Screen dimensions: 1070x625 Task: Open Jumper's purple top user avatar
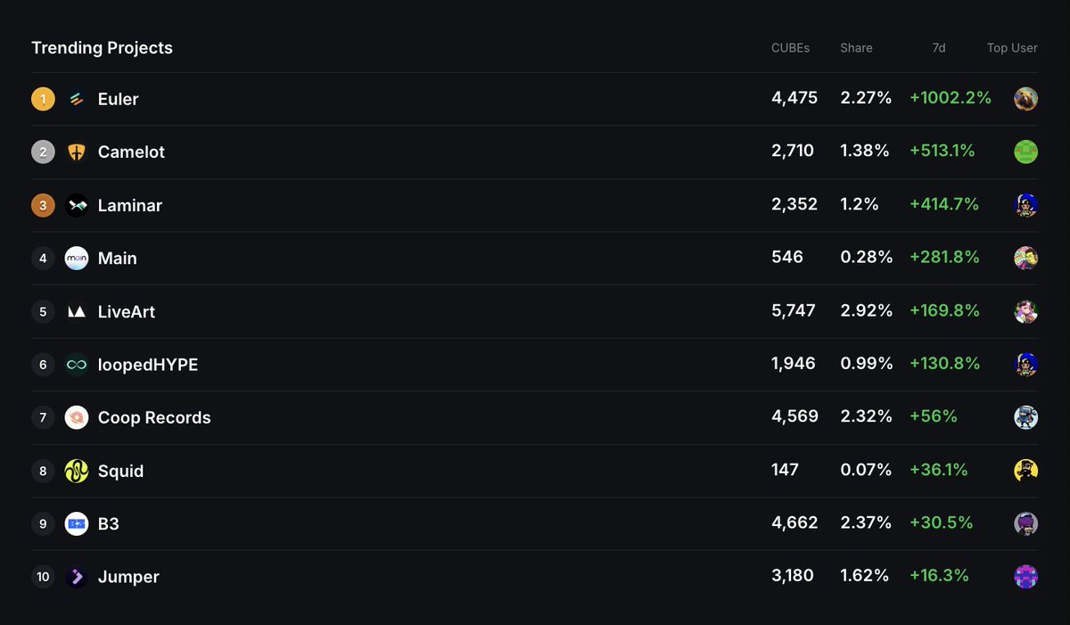[1025, 577]
